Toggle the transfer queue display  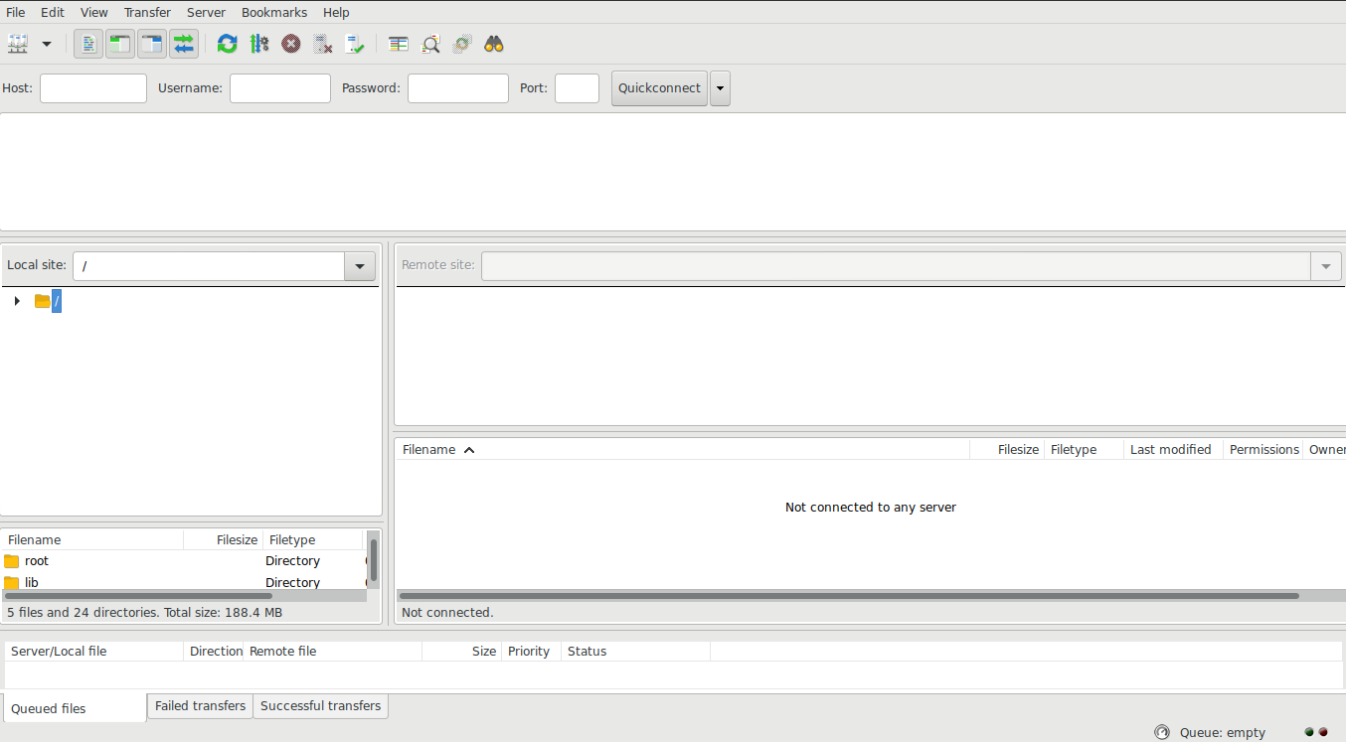tap(184, 44)
